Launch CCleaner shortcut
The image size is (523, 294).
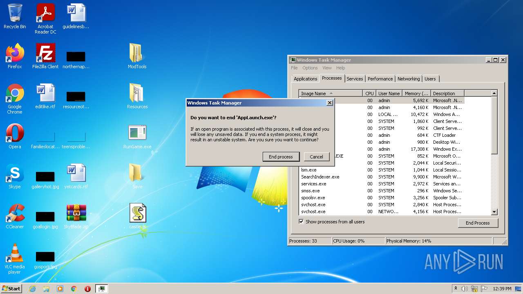click(15, 216)
